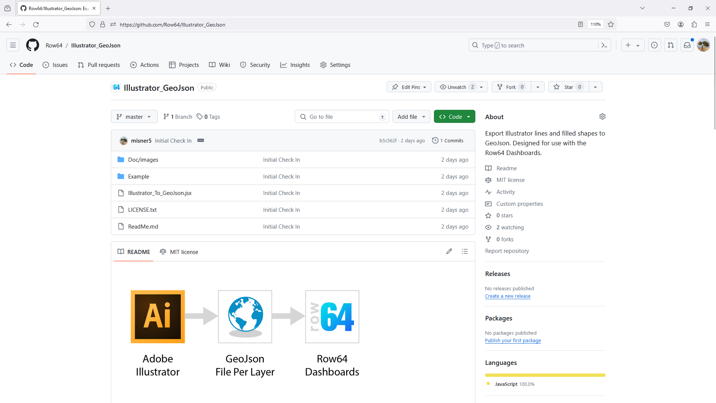Open a new browser tab
Image resolution: width=716 pixels, height=403 pixels.
(x=108, y=8)
